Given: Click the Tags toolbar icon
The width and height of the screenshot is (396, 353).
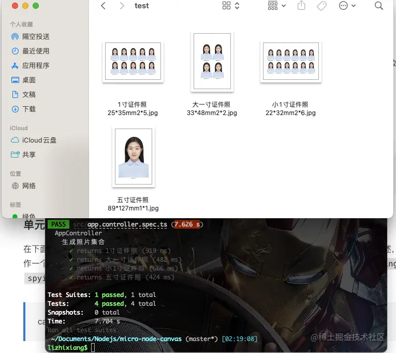Looking at the screenshot, I should pos(322,6).
